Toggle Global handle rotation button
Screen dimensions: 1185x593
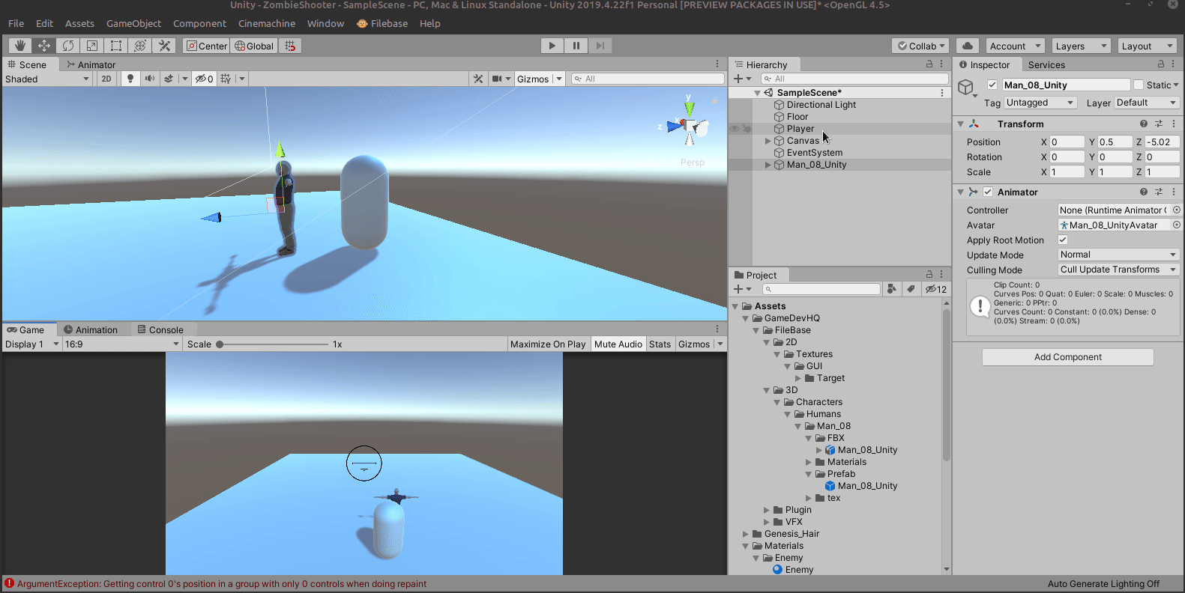coord(254,46)
